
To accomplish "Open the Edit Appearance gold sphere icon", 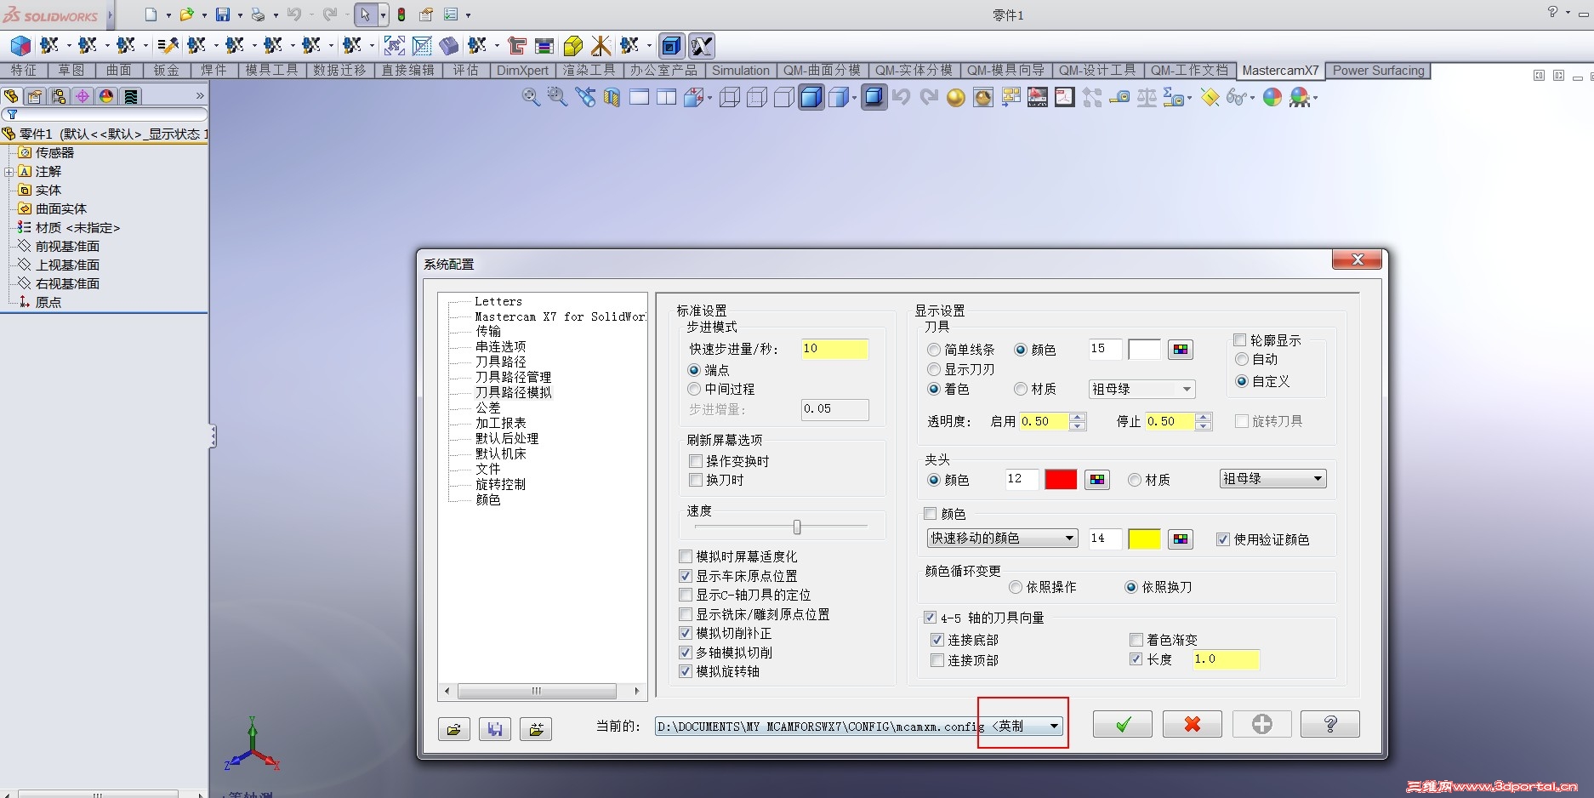I will (x=954, y=97).
